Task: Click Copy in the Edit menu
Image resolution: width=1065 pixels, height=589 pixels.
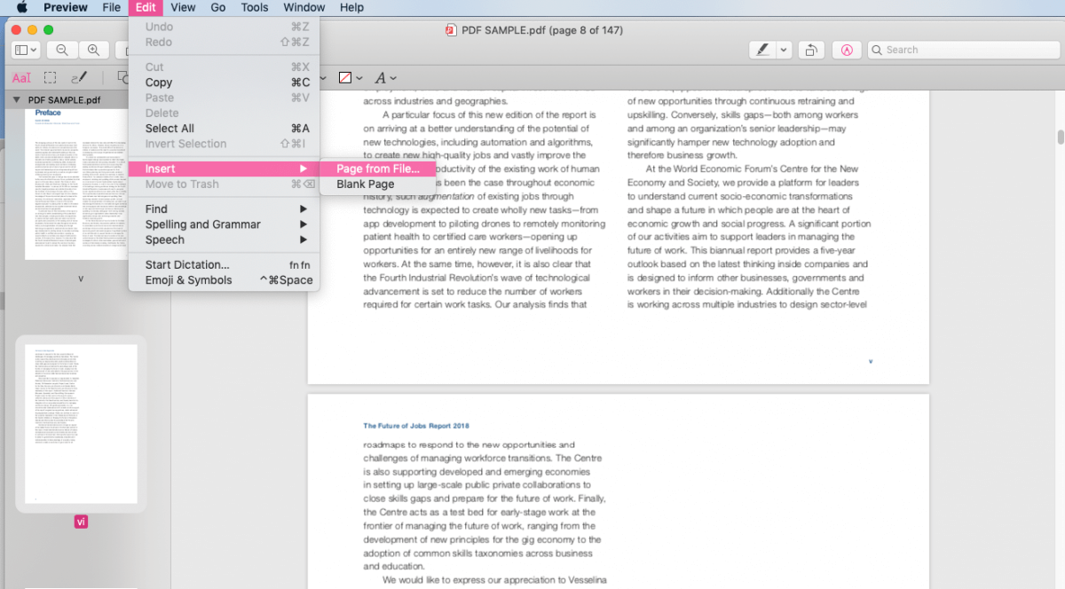Action: 159,82
